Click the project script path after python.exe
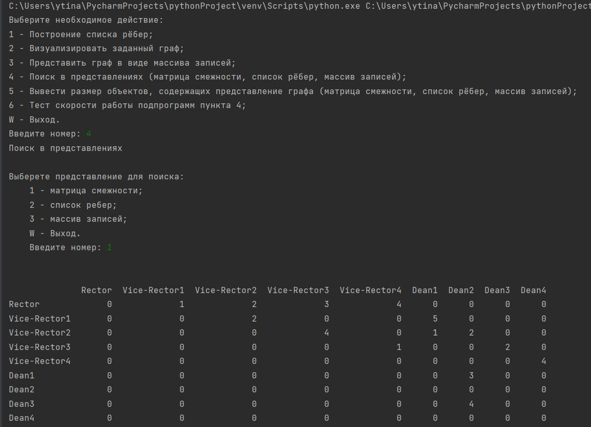The width and height of the screenshot is (591, 427). [478, 6]
